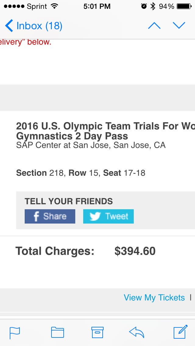Image resolution: width=195 pixels, height=346 pixels.
Task: Archive this email with the box icon
Action: click(97, 333)
